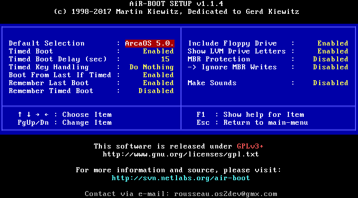Image resolution: width=358 pixels, height=198 pixels.
Task: Select the Make Sounds label
Action: click(212, 83)
